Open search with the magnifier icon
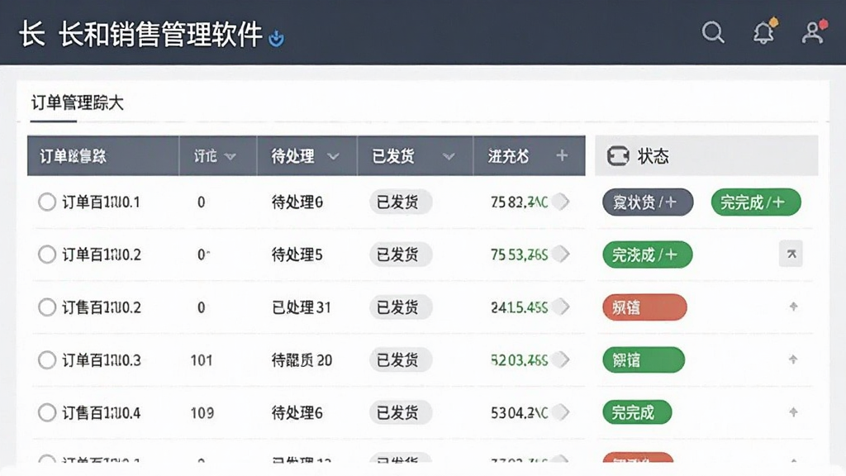The height and width of the screenshot is (476, 846). tap(713, 32)
